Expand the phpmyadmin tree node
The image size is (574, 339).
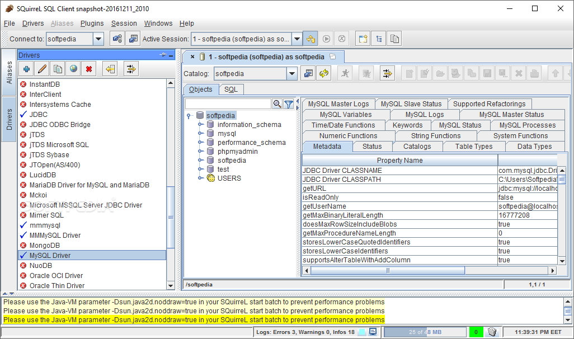[x=200, y=151]
